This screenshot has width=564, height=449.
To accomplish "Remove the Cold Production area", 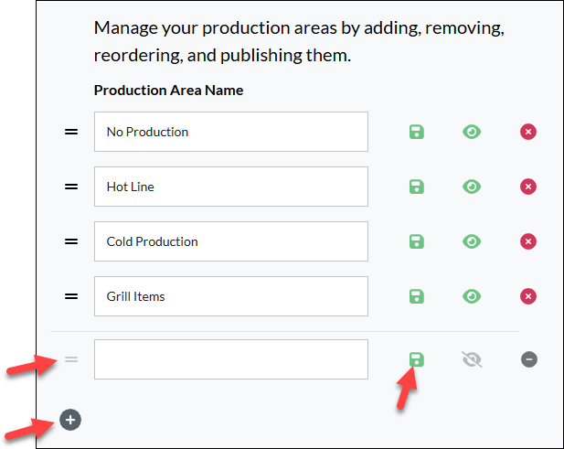I will (528, 241).
